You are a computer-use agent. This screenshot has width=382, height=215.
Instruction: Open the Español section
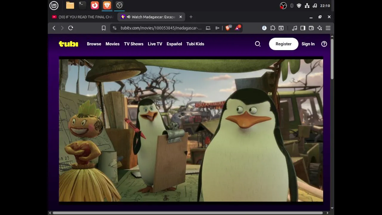174,44
